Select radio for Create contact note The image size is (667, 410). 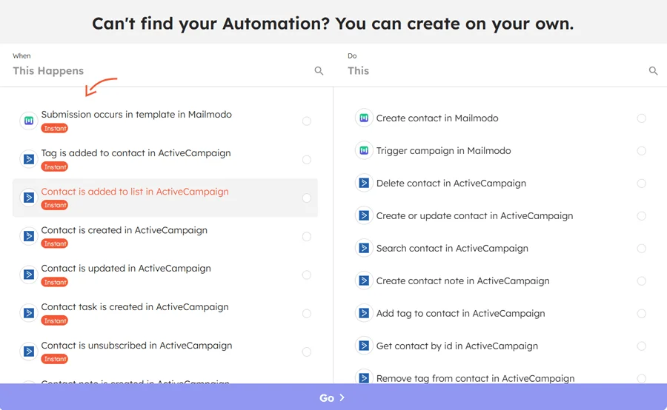pos(642,280)
